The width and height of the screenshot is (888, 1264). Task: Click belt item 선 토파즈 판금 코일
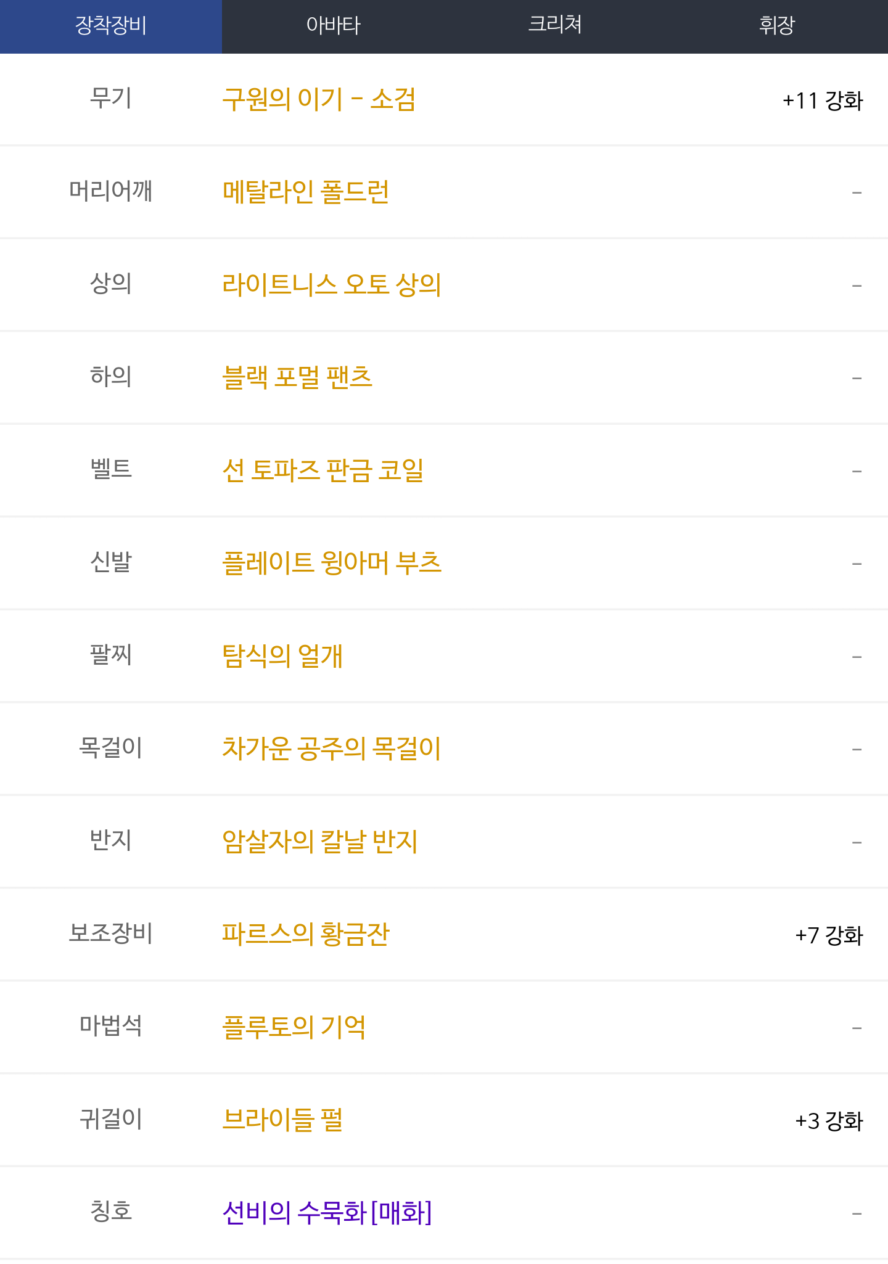323,470
